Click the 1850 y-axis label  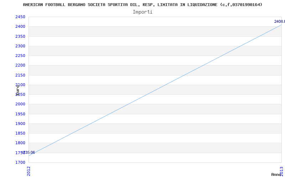[x=20, y=133]
